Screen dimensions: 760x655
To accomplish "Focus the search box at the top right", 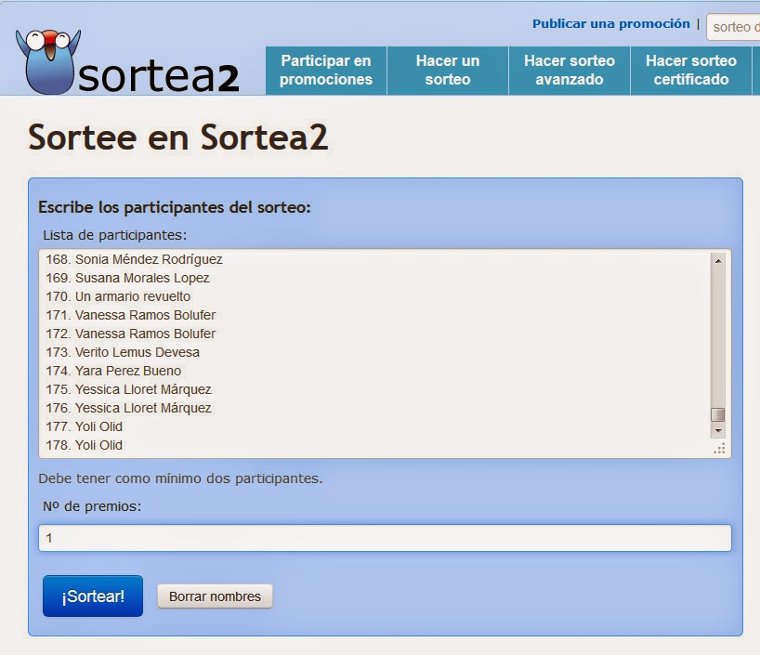I will [x=733, y=27].
